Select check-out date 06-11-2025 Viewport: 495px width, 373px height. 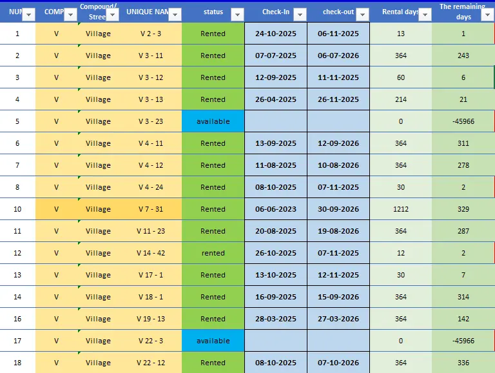[x=338, y=34]
